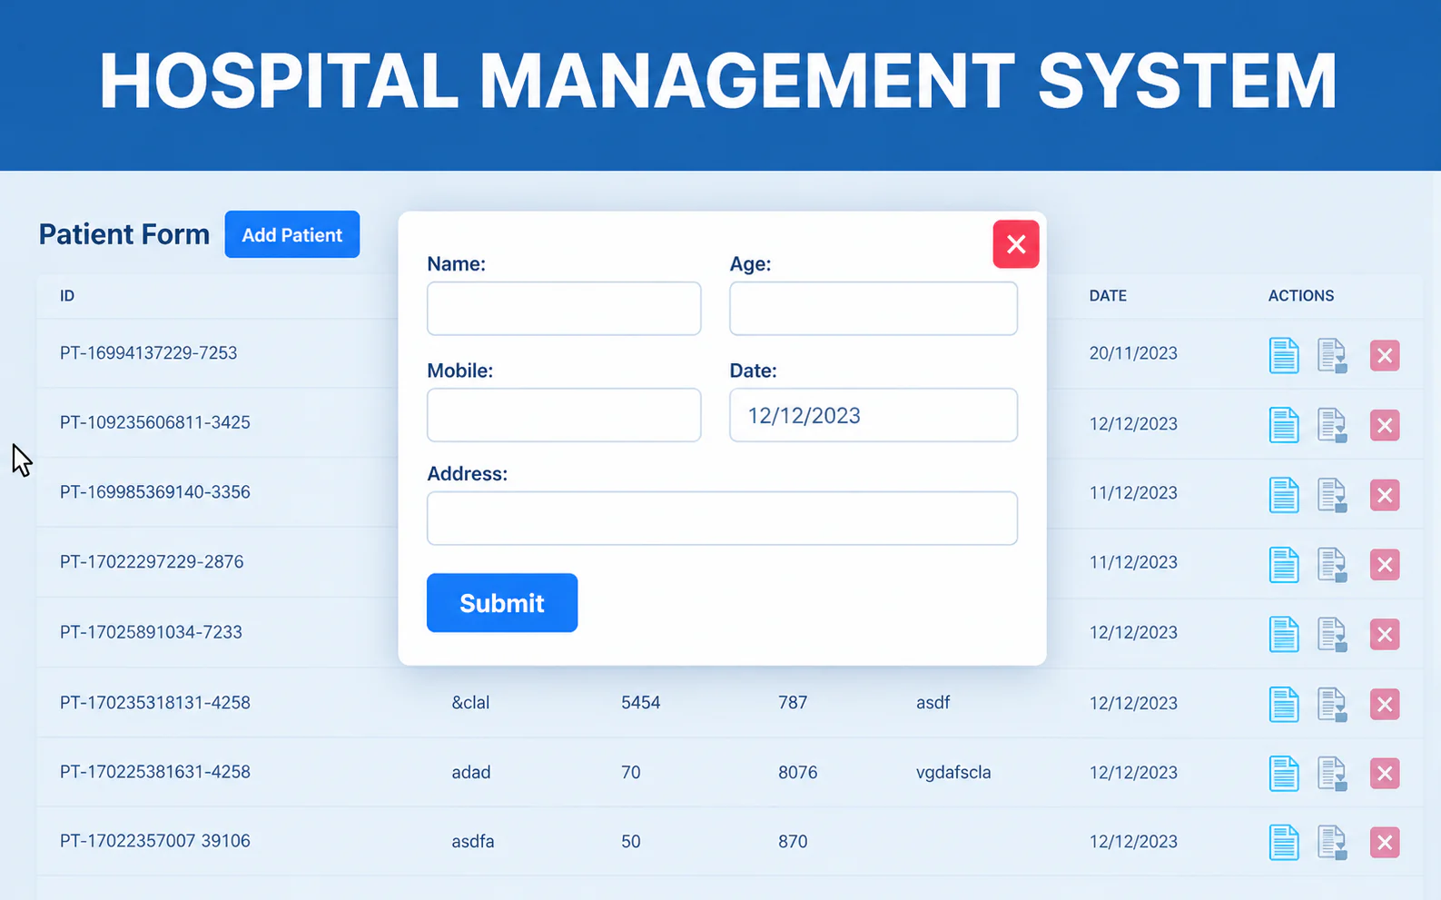Image resolution: width=1441 pixels, height=900 pixels.
Task: Click the mobile value 8076
Action: tap(797, 772)
